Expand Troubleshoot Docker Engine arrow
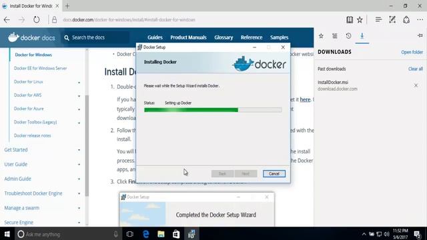The width and height of the screenshot is (427, 240). point(79,193)
